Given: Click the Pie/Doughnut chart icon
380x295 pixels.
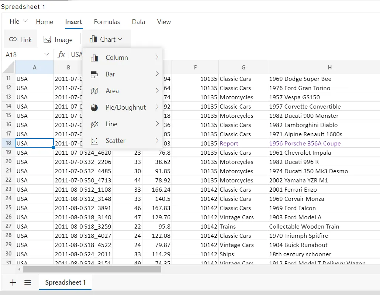Looking at the screenshot, I should pos(94,107).
